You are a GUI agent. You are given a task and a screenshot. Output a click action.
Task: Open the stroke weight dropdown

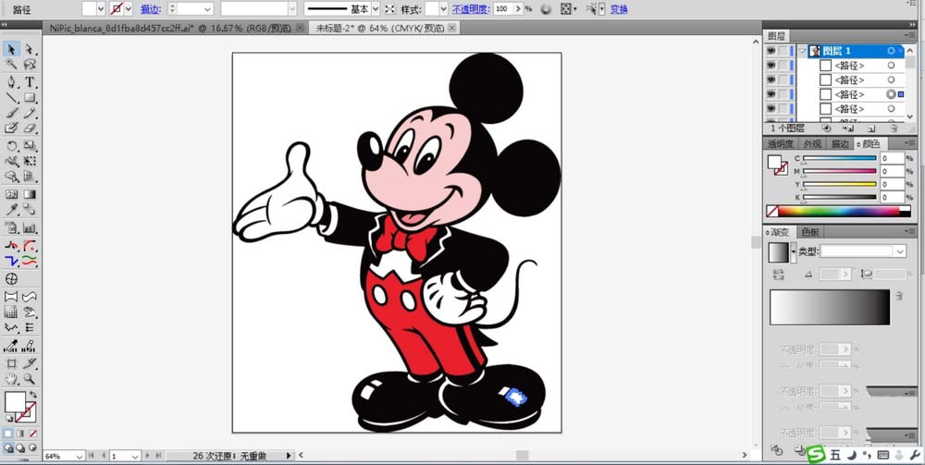click(207, 9)
